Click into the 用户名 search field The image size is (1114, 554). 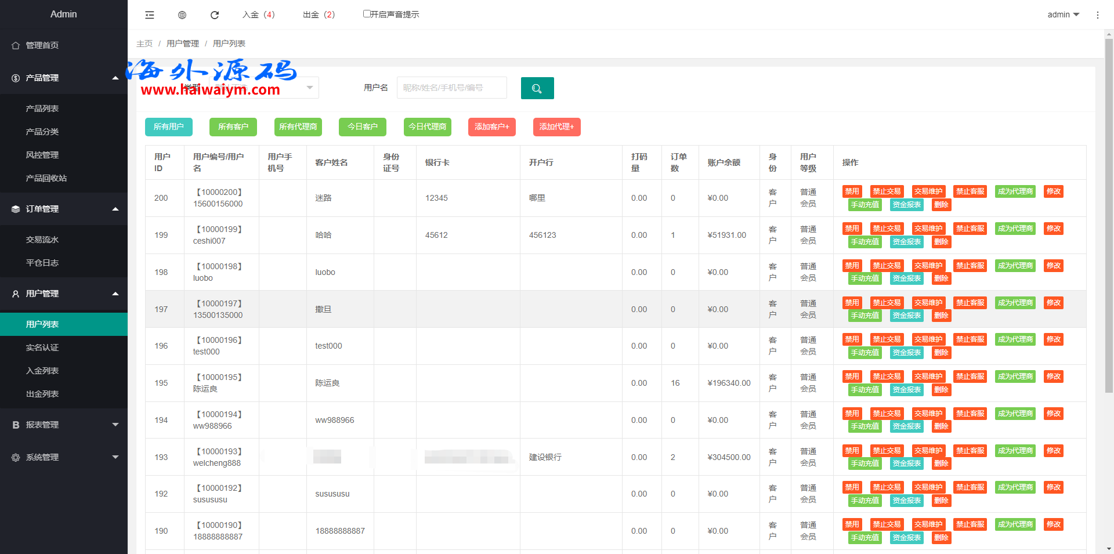click(x=451, y=88)
